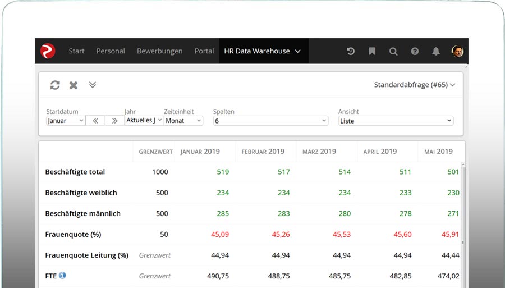Show notifications via the bell icon
The height and width of the screenshot is (288, 505).
436,51
